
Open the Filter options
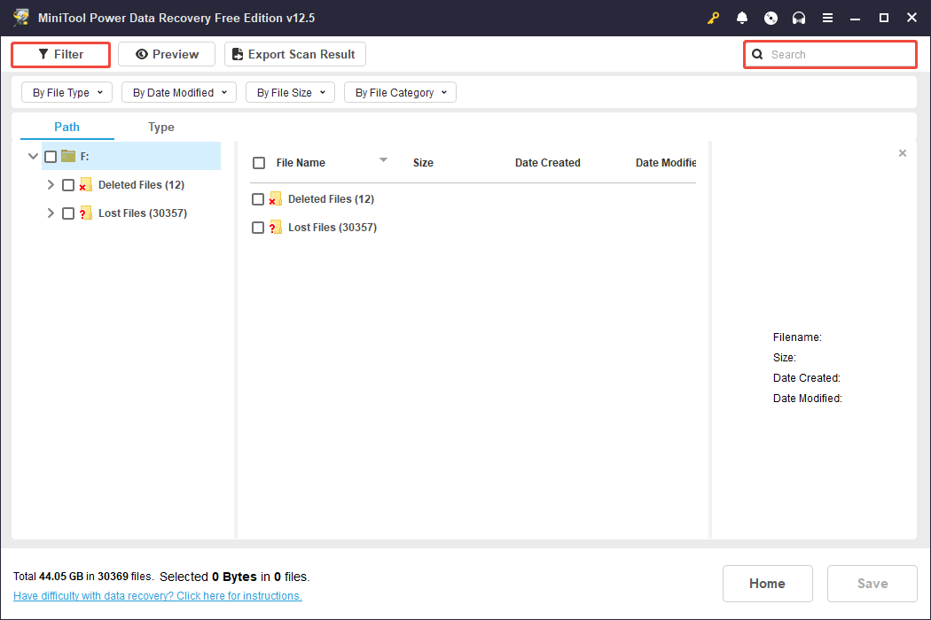coord(60,54)
